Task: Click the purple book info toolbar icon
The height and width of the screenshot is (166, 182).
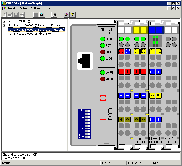Action: pos(67,15)
